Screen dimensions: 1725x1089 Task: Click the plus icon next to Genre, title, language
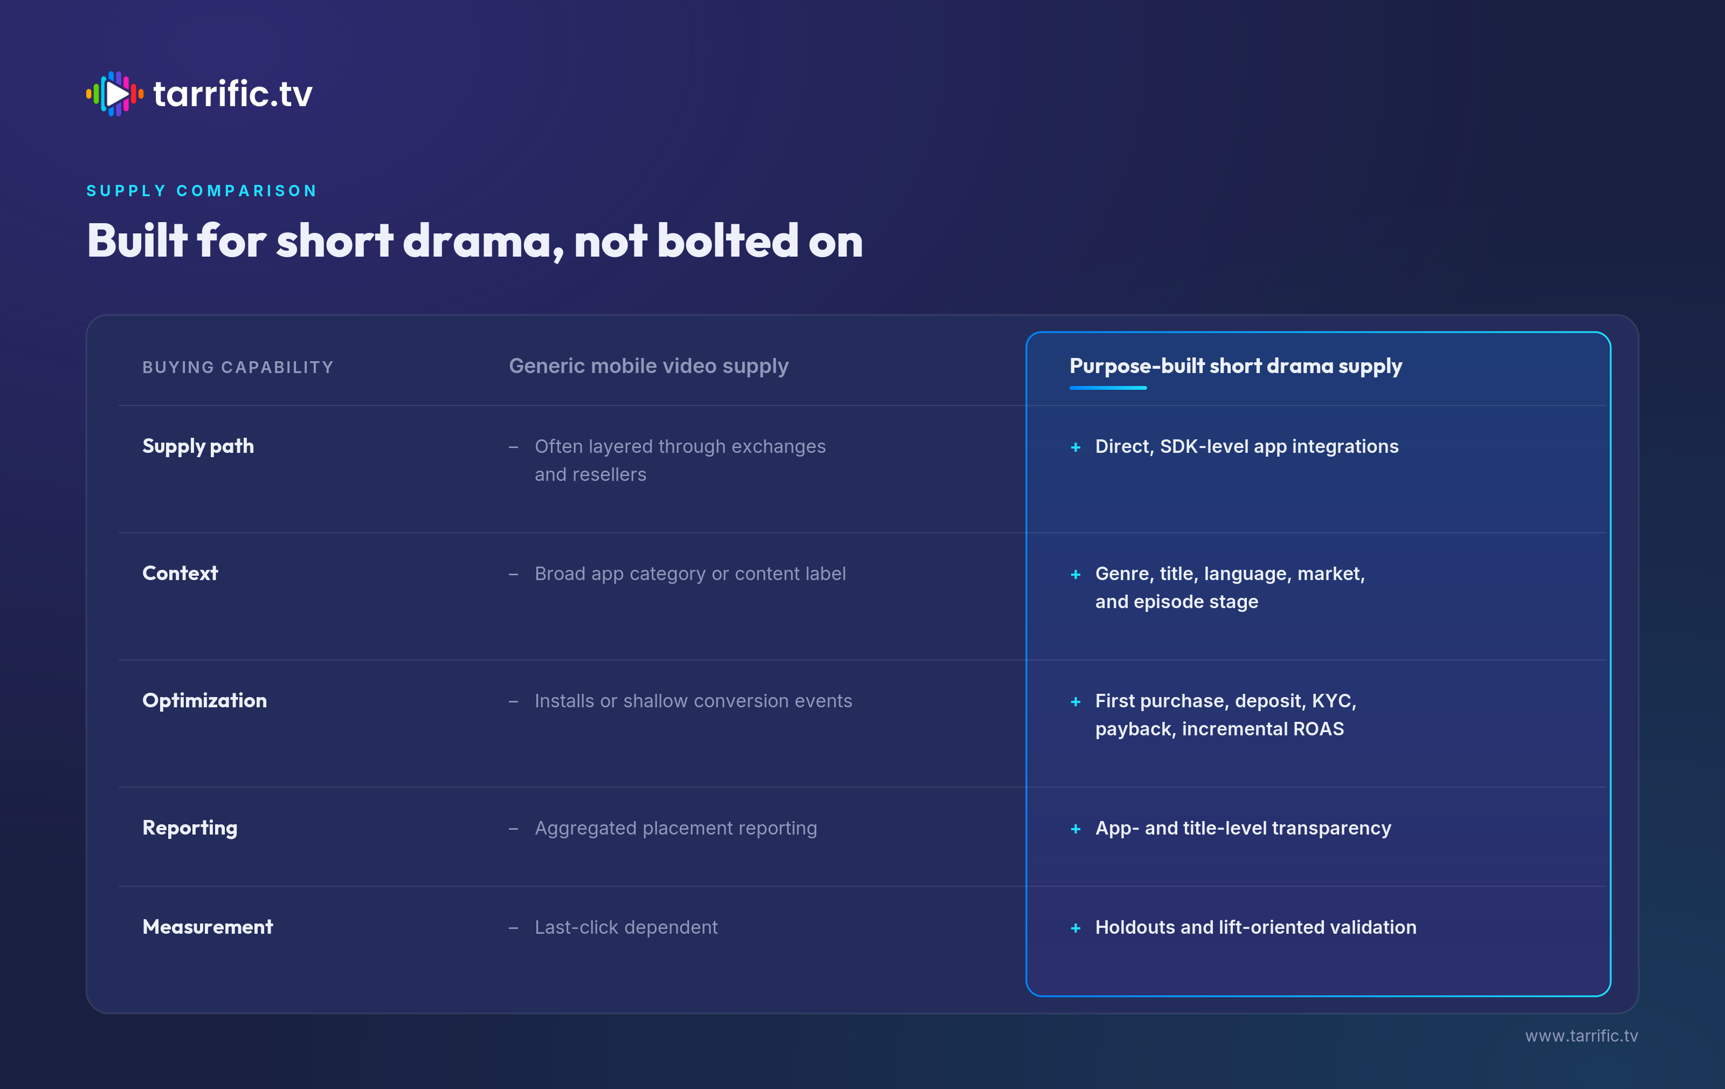coord(1075,575)
